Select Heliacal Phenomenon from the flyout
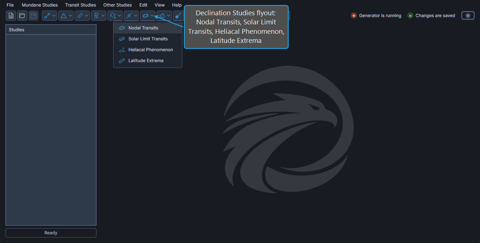The image size is (480, 243). coord(148,50)
